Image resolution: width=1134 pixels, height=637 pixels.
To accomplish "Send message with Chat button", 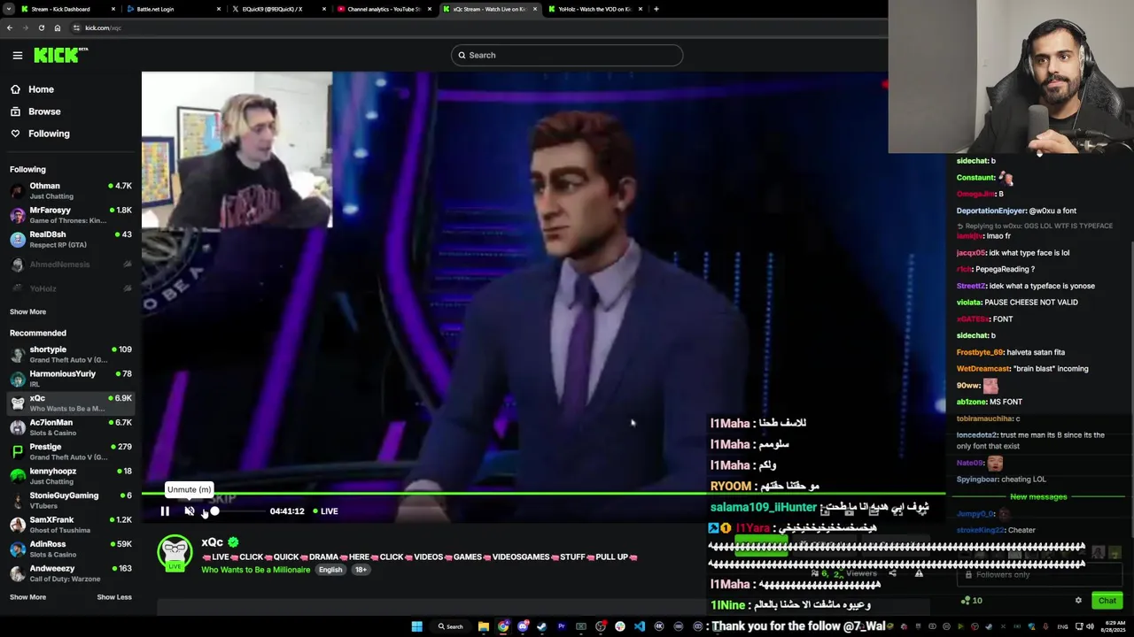I will point(1107,601).
